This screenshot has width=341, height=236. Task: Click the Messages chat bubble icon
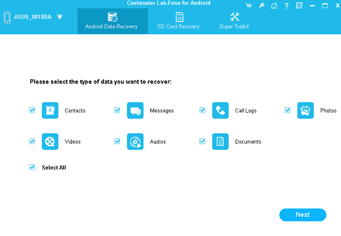(135, 110)
